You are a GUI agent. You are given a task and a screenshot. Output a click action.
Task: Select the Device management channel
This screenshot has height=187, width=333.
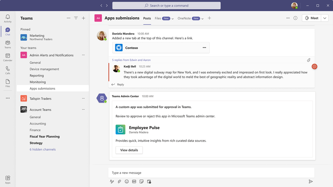[x=44, y=69]
